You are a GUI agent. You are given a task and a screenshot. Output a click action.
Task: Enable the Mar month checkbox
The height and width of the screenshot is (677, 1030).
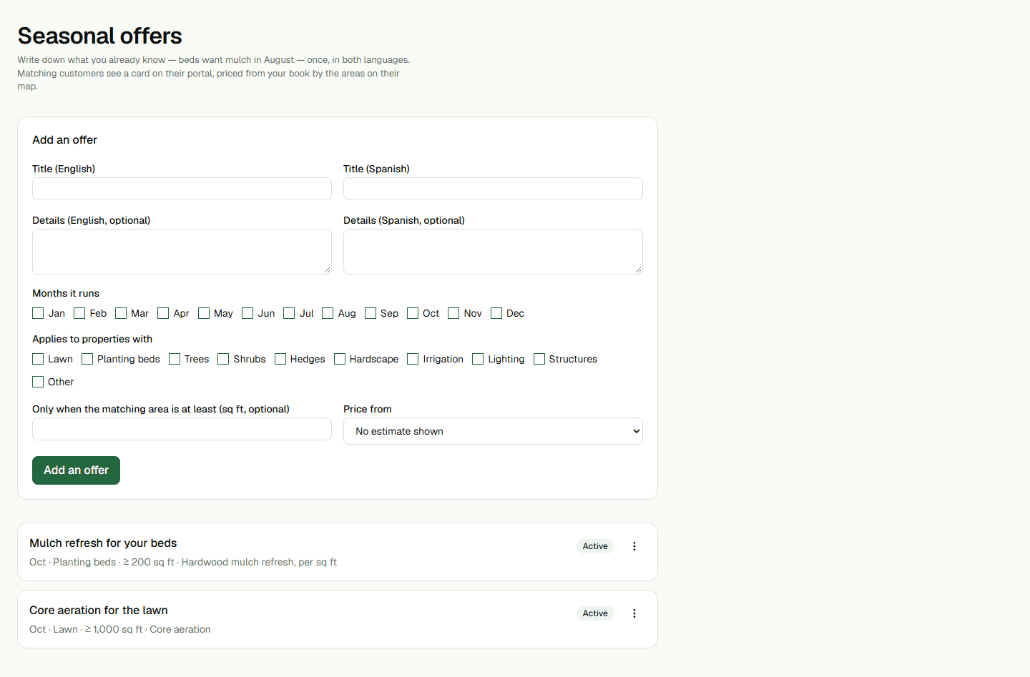click(x=121, y=313)
